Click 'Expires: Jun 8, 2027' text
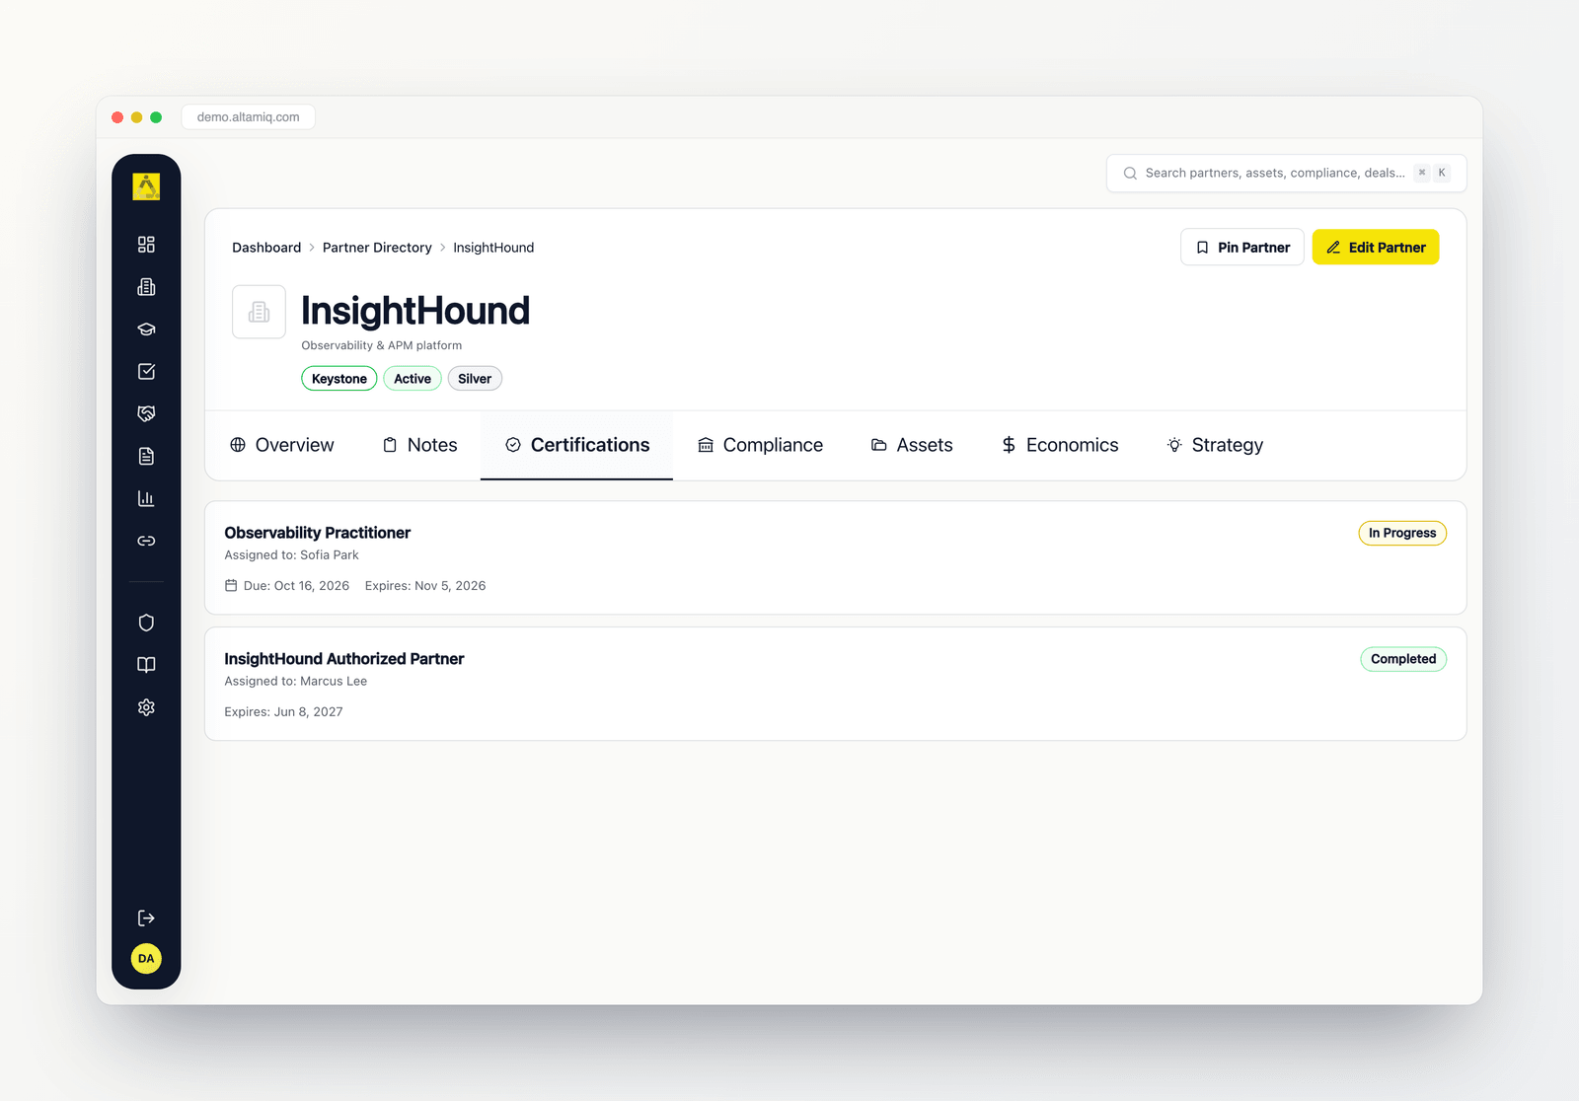The height and width of the screenshot is (1101, 1579). pos(283,712)
